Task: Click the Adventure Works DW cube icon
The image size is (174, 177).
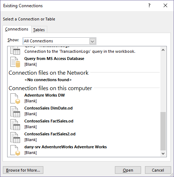Action: (15, 99)
